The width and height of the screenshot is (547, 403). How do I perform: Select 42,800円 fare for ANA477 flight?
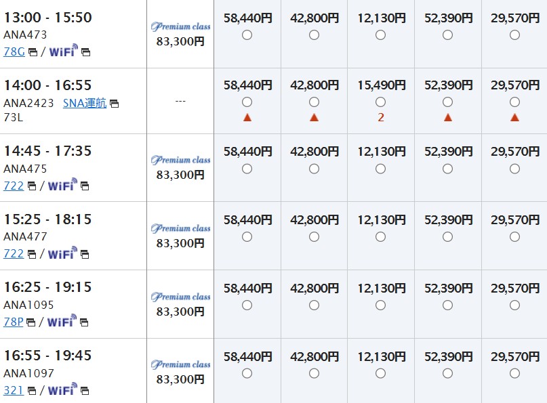click(x=314, y=237)
